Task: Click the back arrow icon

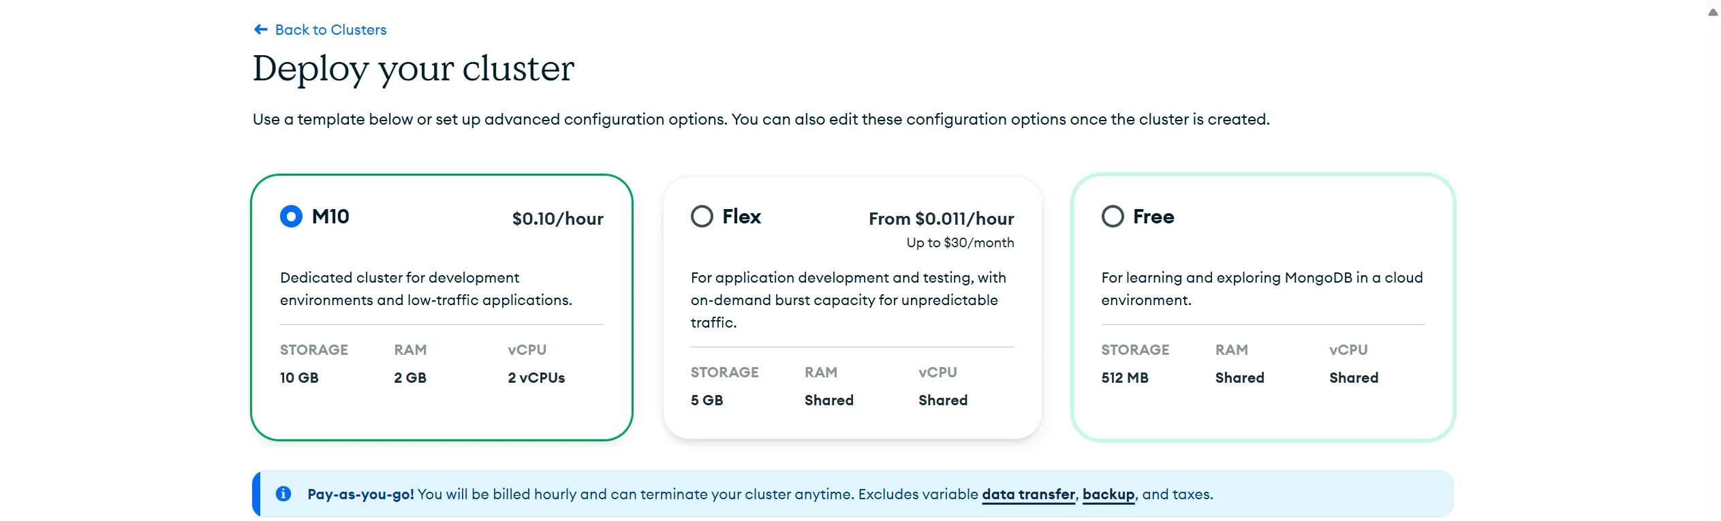Action: [260, 29]
